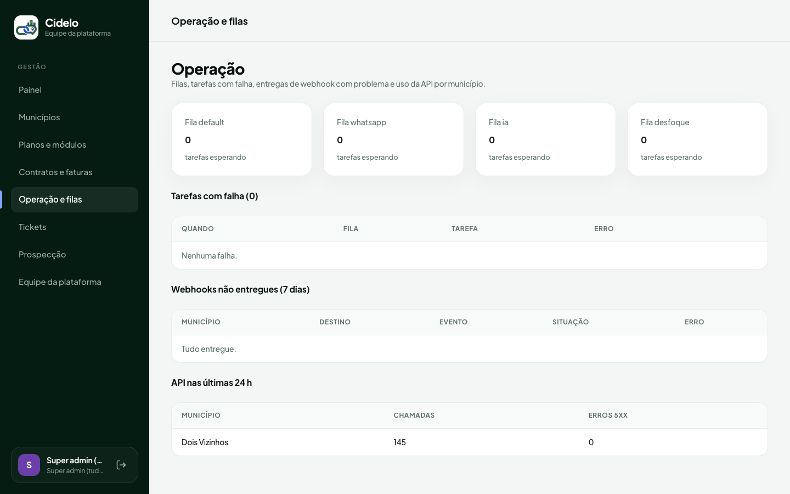
Task: Click the ERROS 5XX column header
Action: (x=608, y=416)
